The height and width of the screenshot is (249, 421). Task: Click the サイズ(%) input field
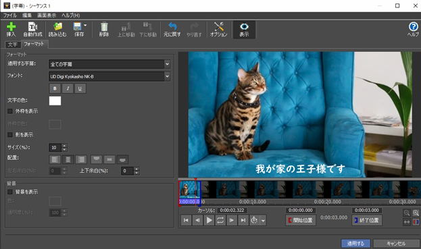(x=55, y=147)
